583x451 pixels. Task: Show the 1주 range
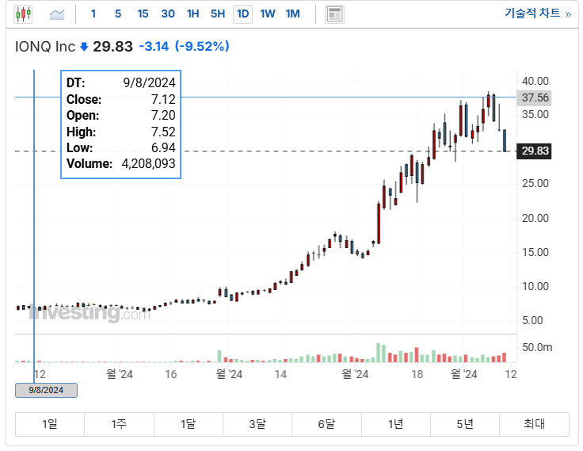pyautogui.click(x=119, y=424)
